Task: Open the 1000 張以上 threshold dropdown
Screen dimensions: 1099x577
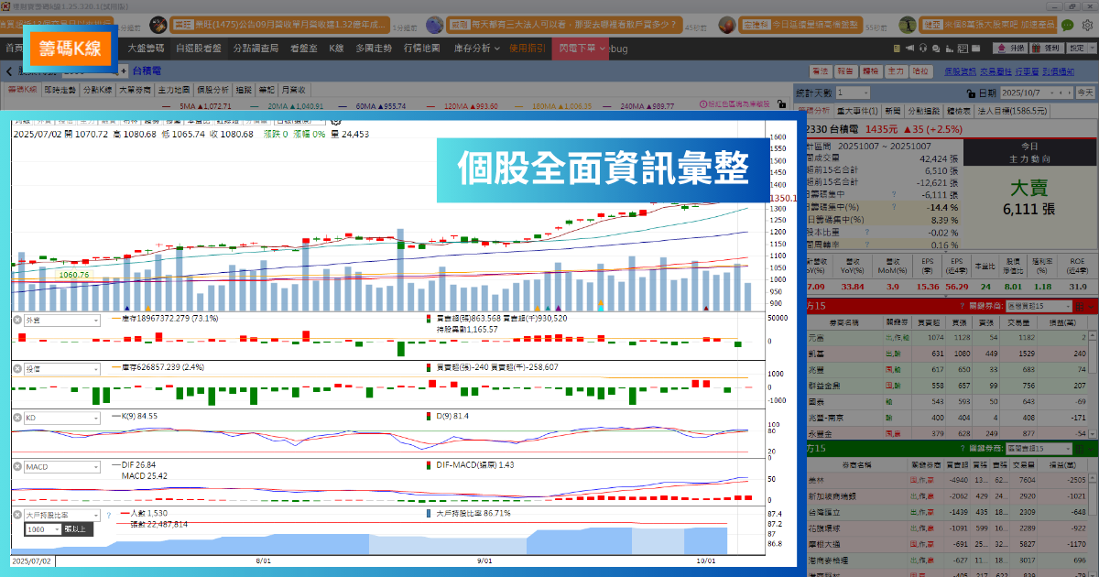Action: pyautogui.click(x=43, y=529)
